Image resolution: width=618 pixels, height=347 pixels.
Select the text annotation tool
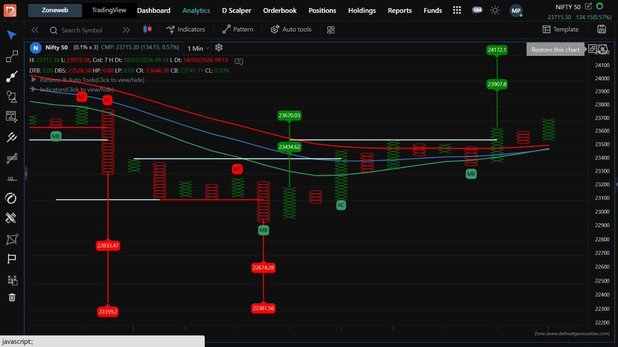pyautogui.click(x=11, y=117)
